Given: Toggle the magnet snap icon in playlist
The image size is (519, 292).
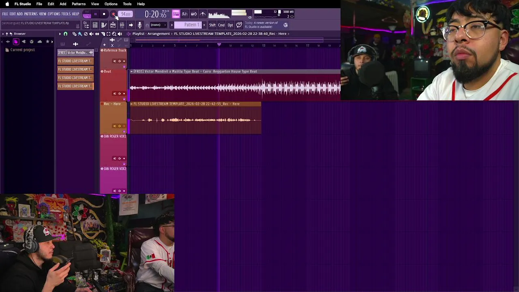Looking at the screenshot, I should [66, 34].
